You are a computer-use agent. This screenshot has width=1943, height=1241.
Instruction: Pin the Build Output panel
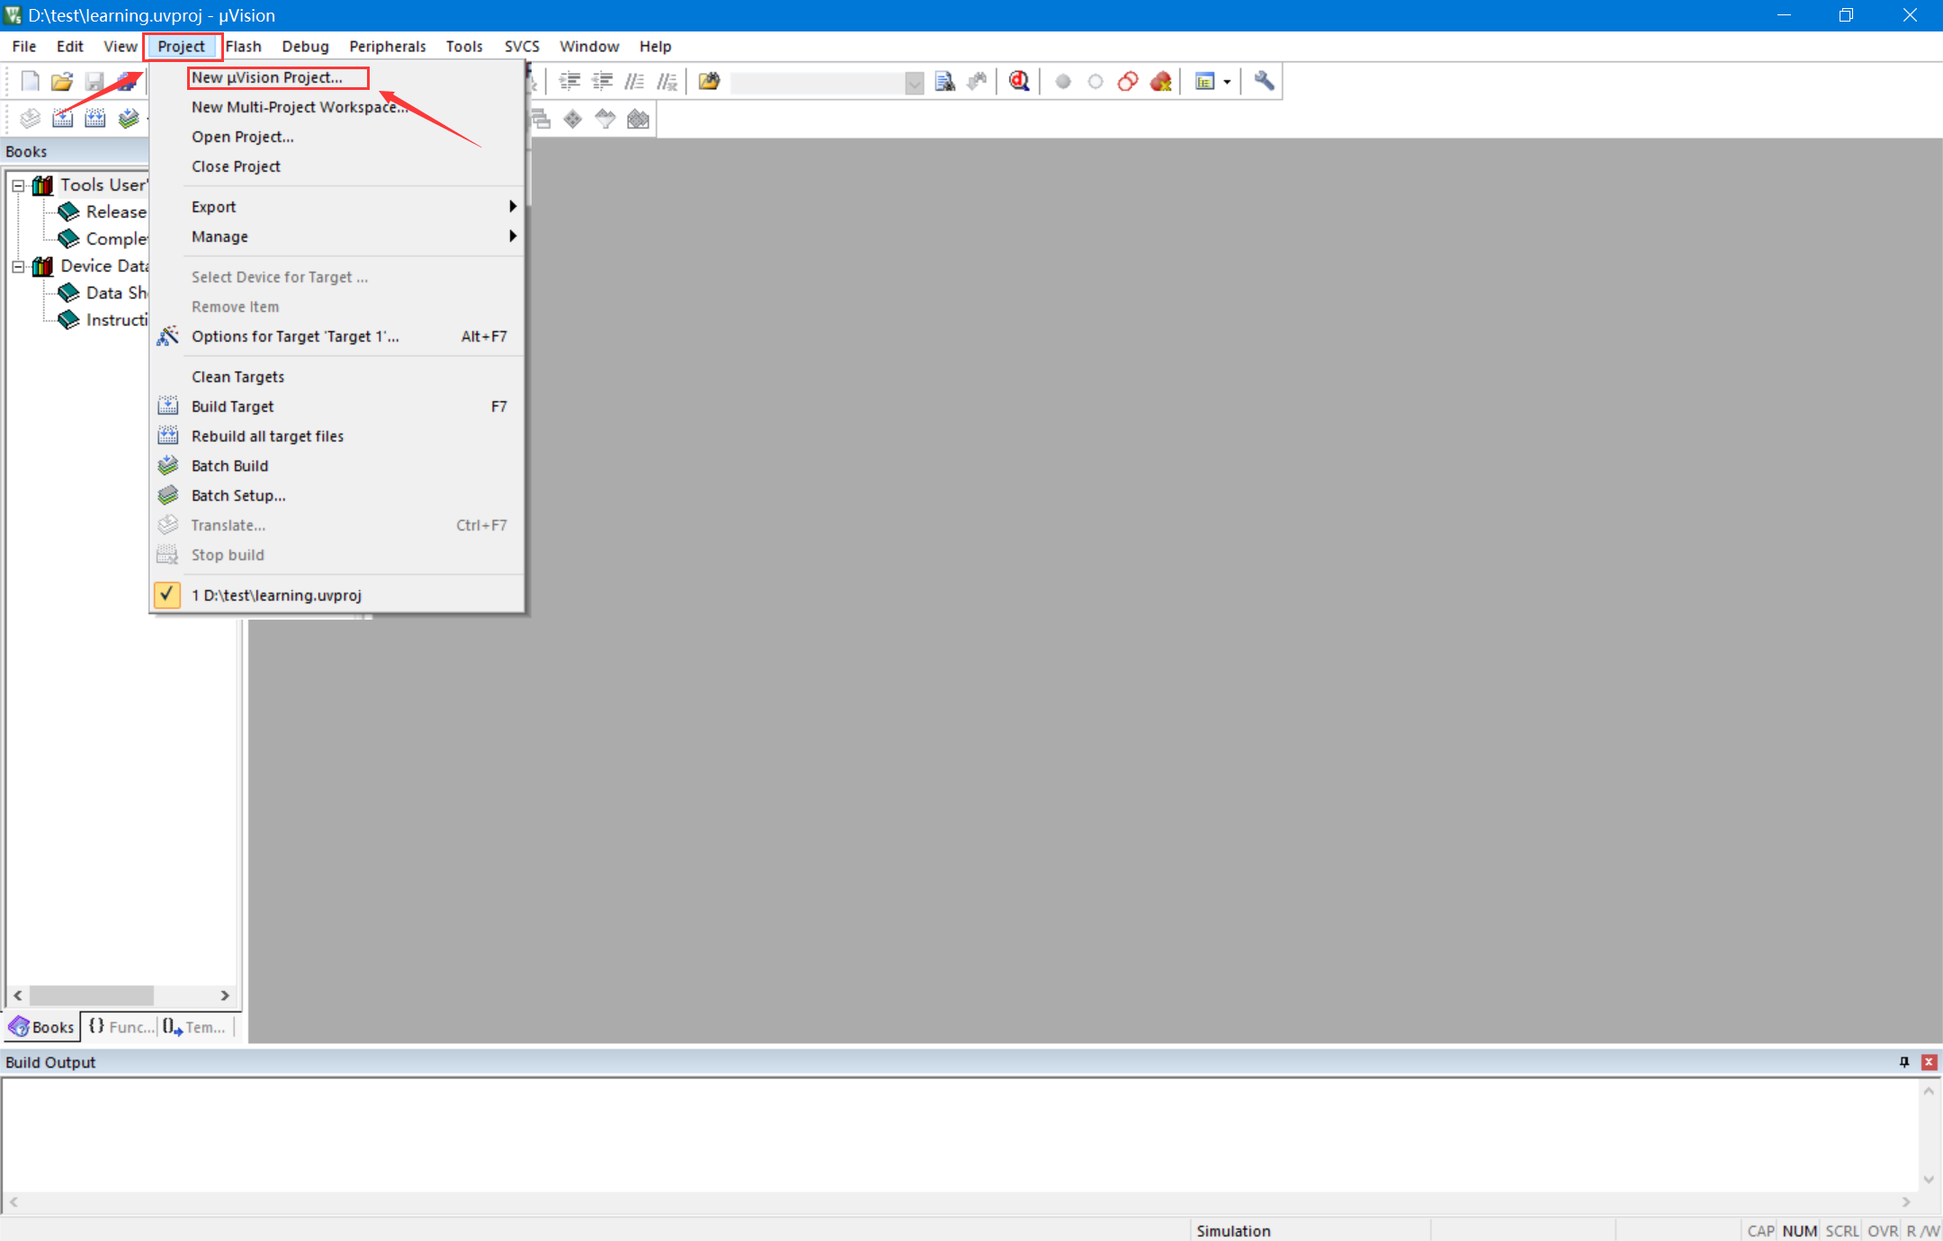[x=1903, y=1062]
